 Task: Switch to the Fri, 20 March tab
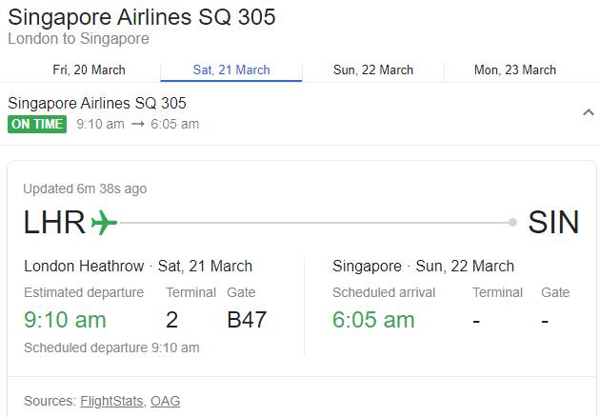point(89,69)
